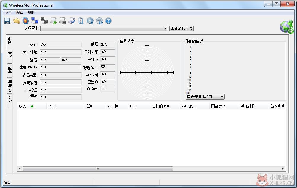Click the scrollbar left arrow
The width and height of the screenshot is (297, 188).
tap(20, 168)
